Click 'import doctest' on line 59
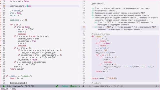 17,78
